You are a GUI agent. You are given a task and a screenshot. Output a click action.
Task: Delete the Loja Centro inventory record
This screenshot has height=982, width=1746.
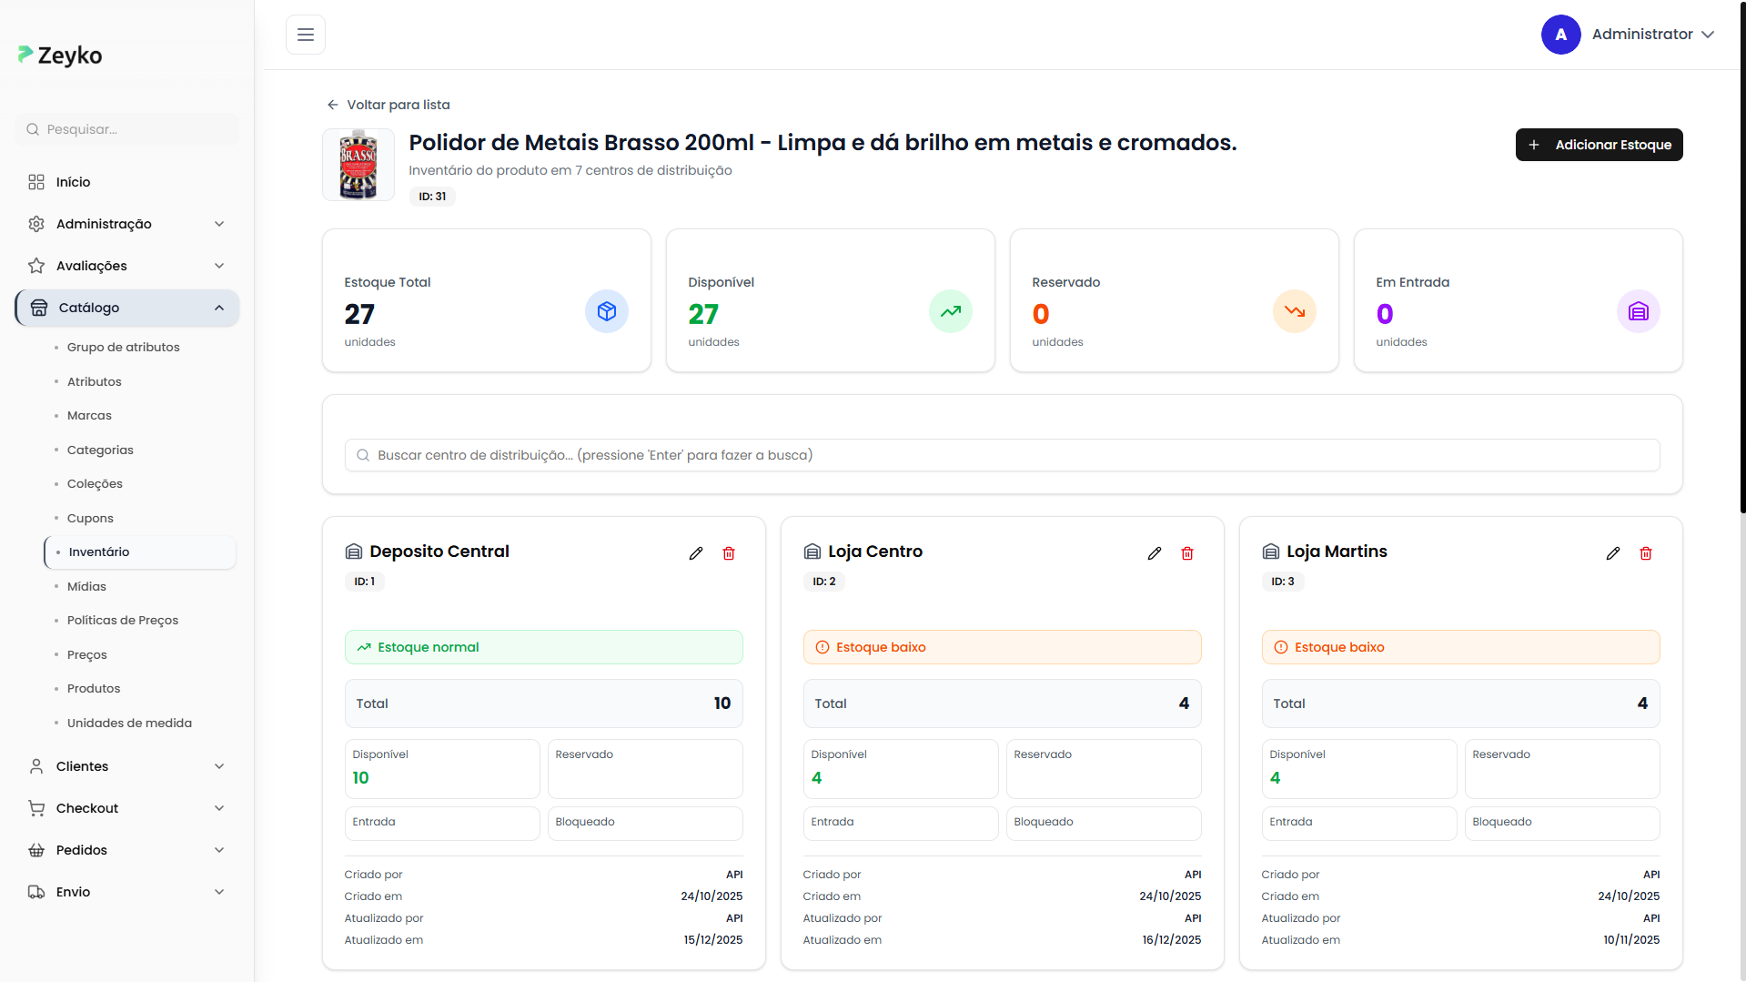[x=1187, y=553]
